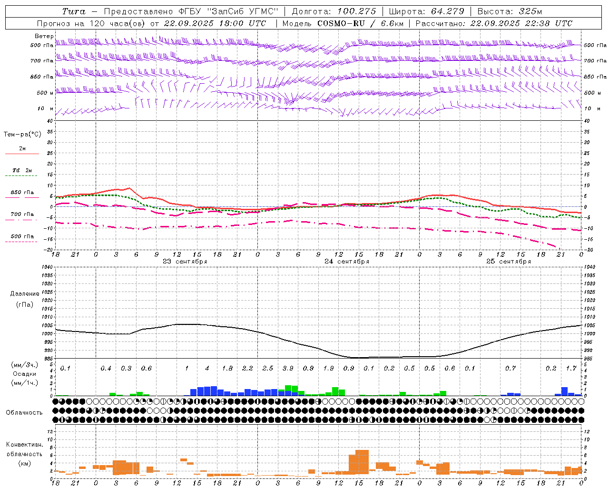The height and width of the screenshot is (487, 609).
Task: Click the 'Td 2м' dew point legend entry
Action: (x=22, y=170)
